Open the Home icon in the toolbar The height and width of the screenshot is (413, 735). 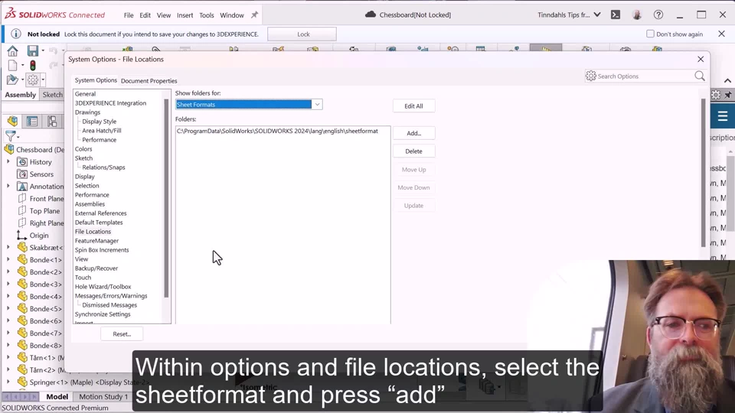[12, 50]
